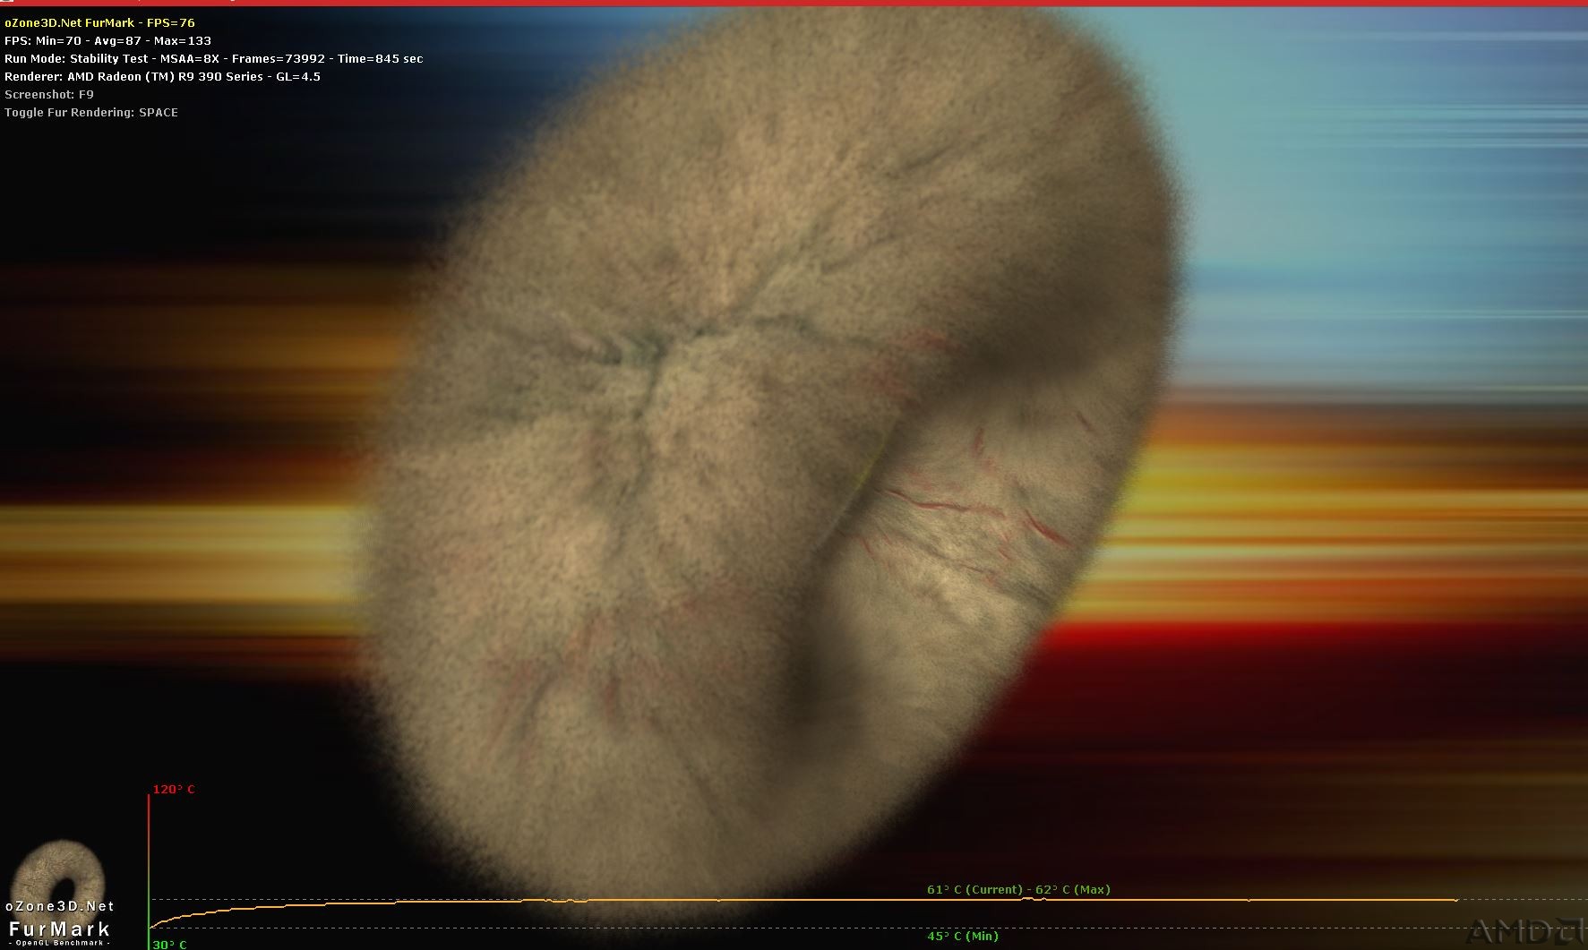Image resolution: width=1588 pixels, height=950 pixels.
Task: Click the 'Renderer: AMD Radeon (TM) R9 390 Series' line
Action: coord(162,77)
